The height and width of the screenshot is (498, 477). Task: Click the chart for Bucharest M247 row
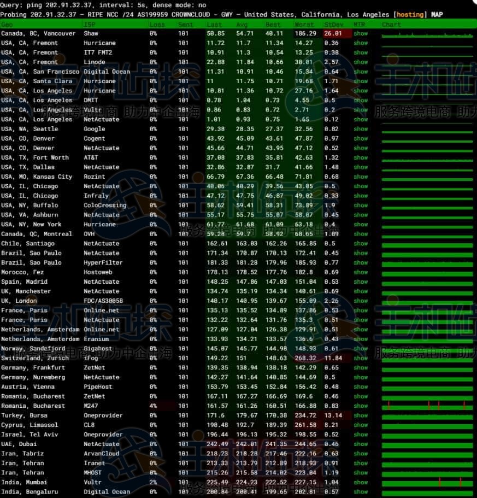pyautogui.click(x=427, y=406)
